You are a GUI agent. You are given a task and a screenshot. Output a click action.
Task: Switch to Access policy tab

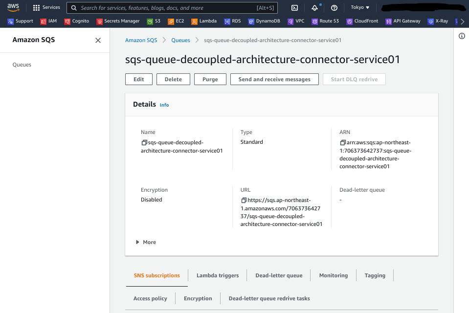[150, 298]
